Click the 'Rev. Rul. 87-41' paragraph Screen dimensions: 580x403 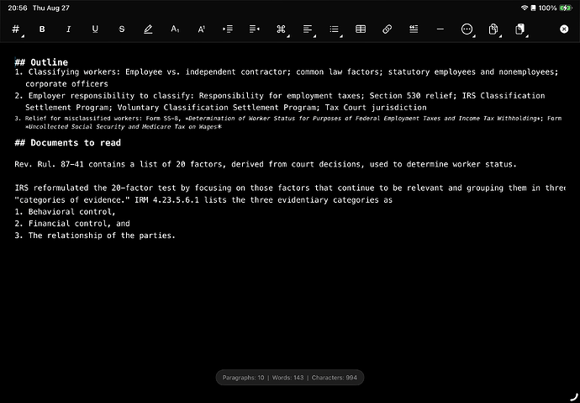pos(266,164)
